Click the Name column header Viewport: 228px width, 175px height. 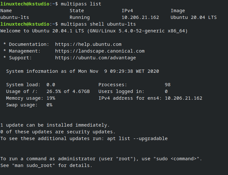[6, 11]
